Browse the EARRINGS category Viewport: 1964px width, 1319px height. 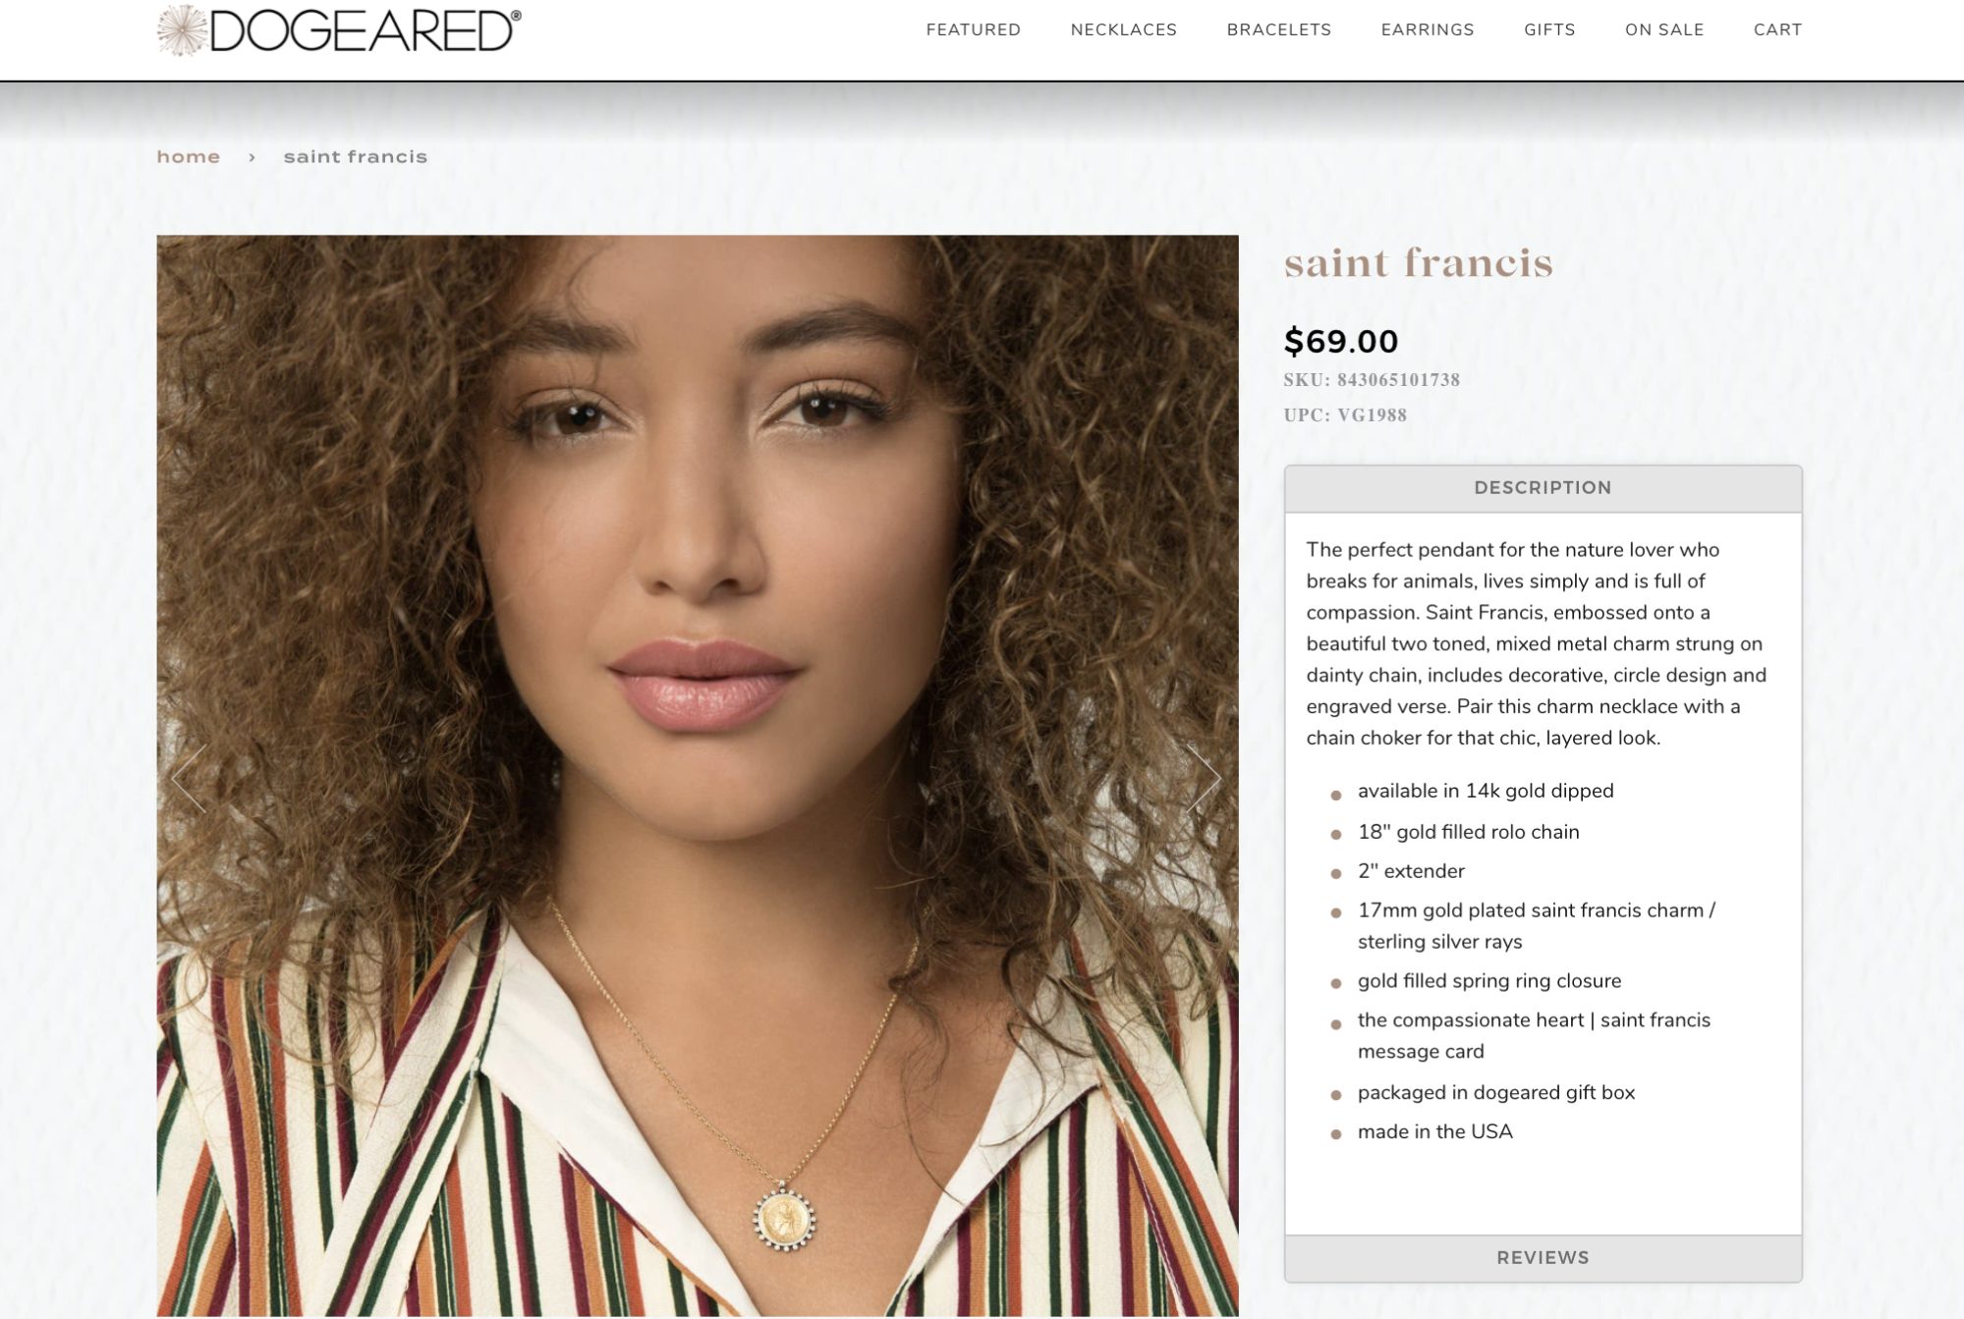1427,29
